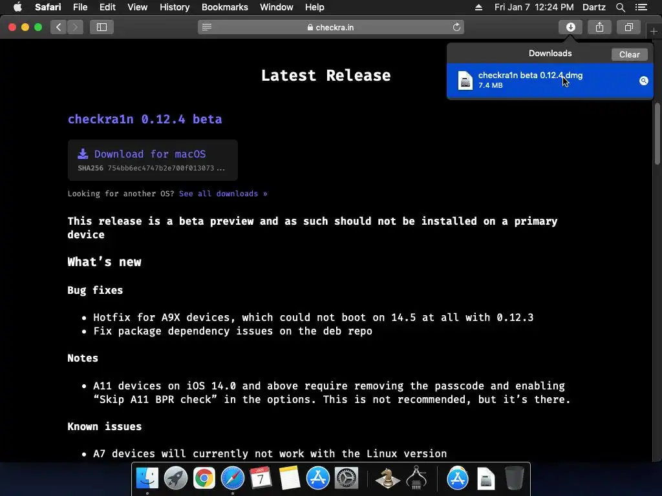Click the date and time in menu bar
The width and height of the screenshot is (662, 496).
[533, 7]
